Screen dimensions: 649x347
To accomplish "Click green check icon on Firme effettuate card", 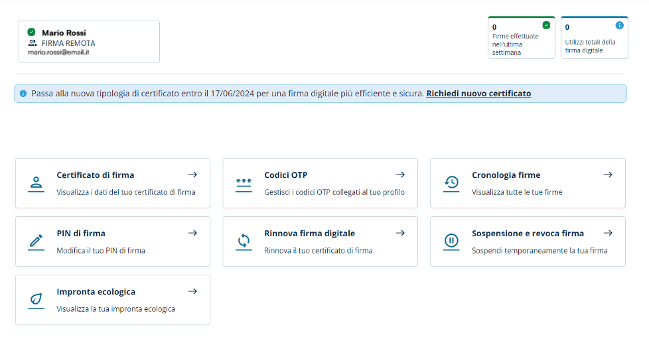I will [x=546, y=25].
